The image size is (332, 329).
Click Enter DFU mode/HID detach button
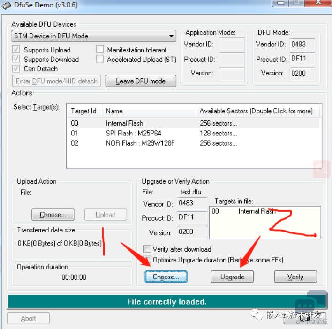point(56,81)
